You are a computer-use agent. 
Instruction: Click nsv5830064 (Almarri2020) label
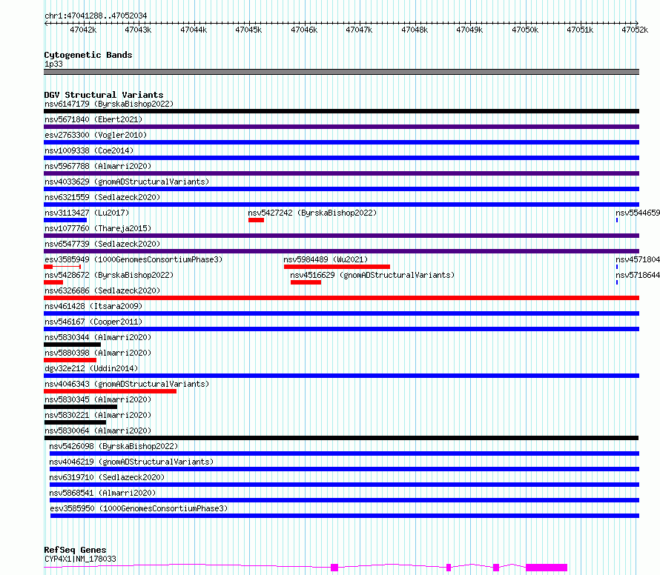point(98,431)
